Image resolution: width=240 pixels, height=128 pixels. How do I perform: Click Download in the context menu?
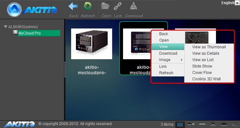click(168, 53)
